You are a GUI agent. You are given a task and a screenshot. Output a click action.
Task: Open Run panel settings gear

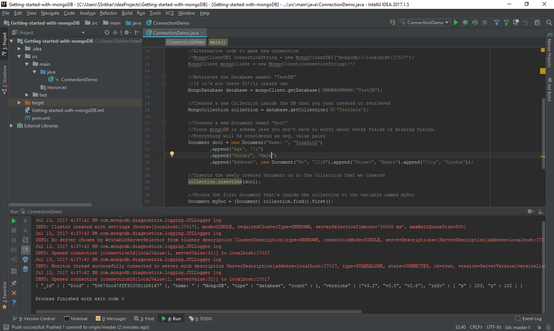coord(531,211)
